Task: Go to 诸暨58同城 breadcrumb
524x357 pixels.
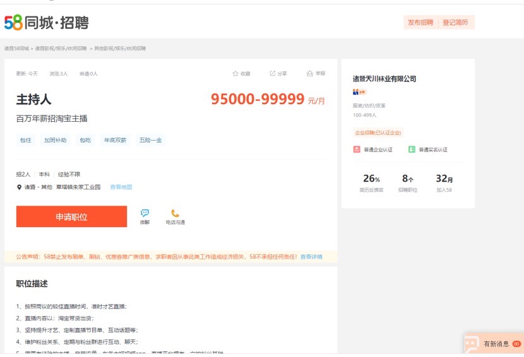Action: (x=16, y=49)
